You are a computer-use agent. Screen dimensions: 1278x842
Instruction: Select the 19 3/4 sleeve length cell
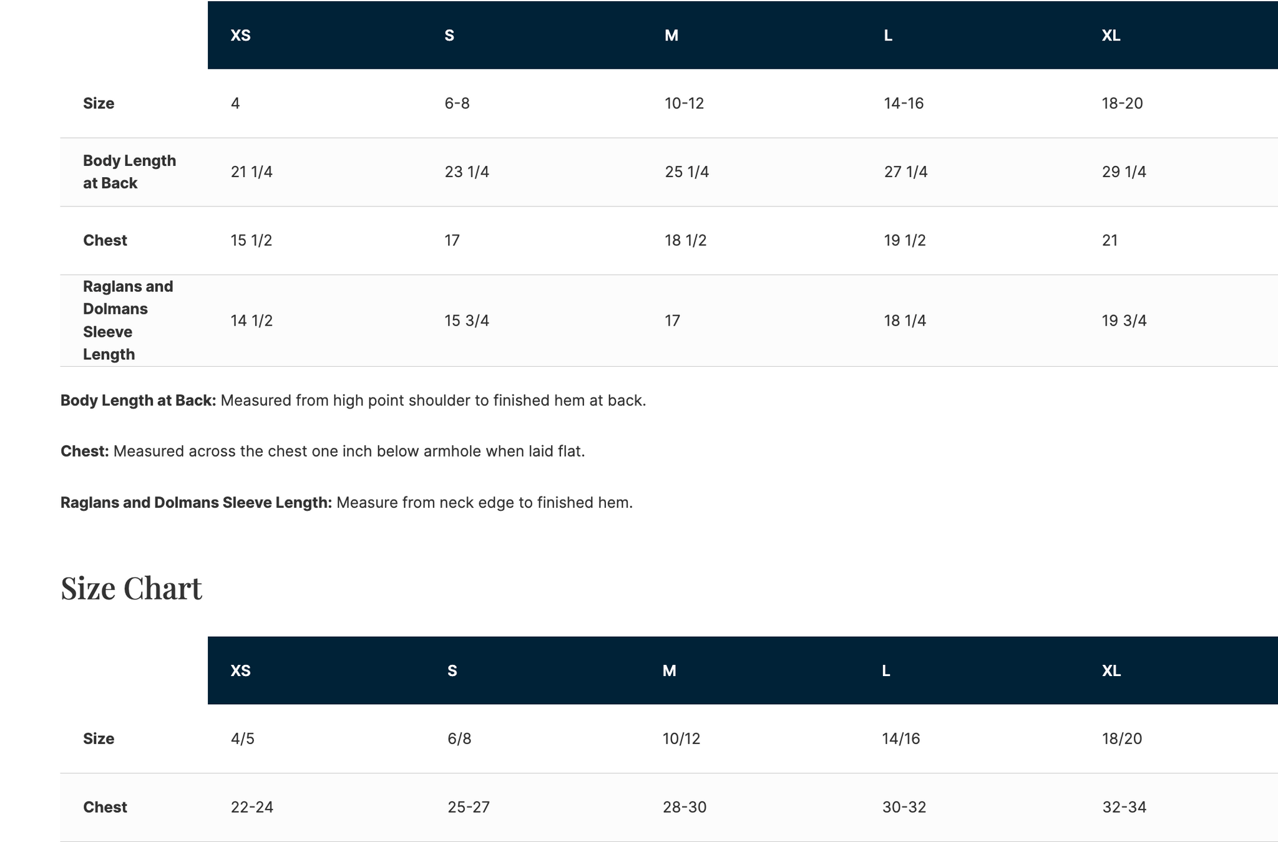tap(1124, 321)
